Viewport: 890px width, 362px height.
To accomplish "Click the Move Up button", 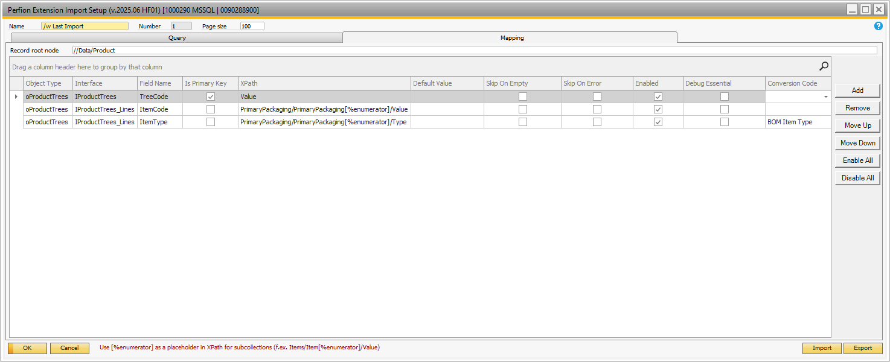I will coord(857,125).
